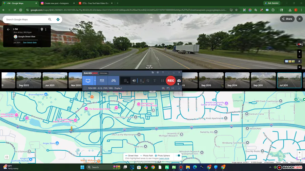Click the Chrome profile avatar
305x171 pixels.
click(296, 10)
